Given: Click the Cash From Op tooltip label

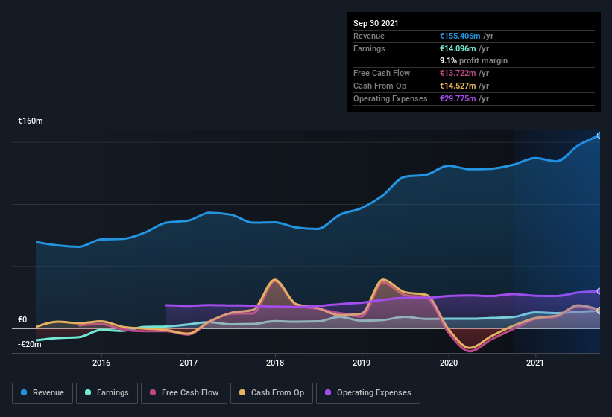Looking at the screenshot, I should click(x=379, y=86).
